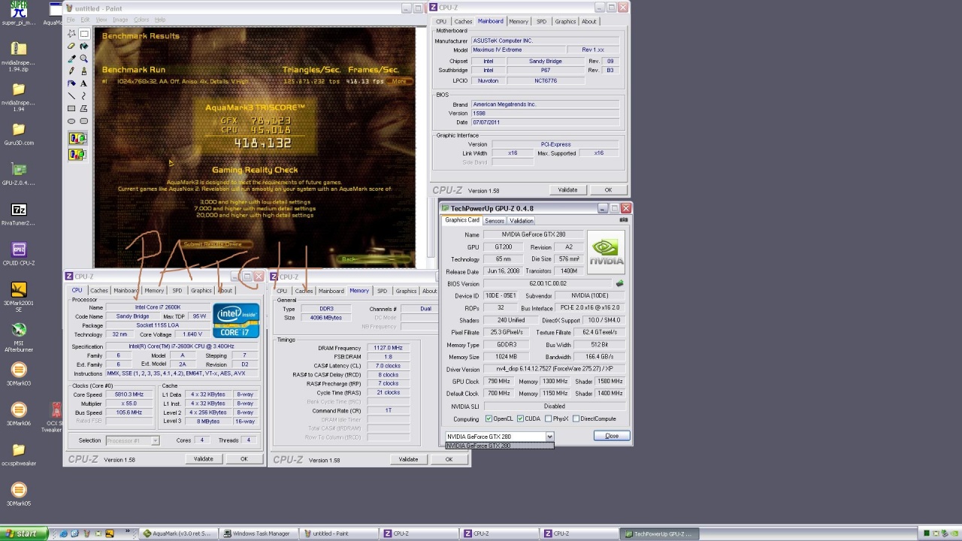962x541 pixels.
Task: Click the Close button in GPU-Z
Action: (611, 436)
